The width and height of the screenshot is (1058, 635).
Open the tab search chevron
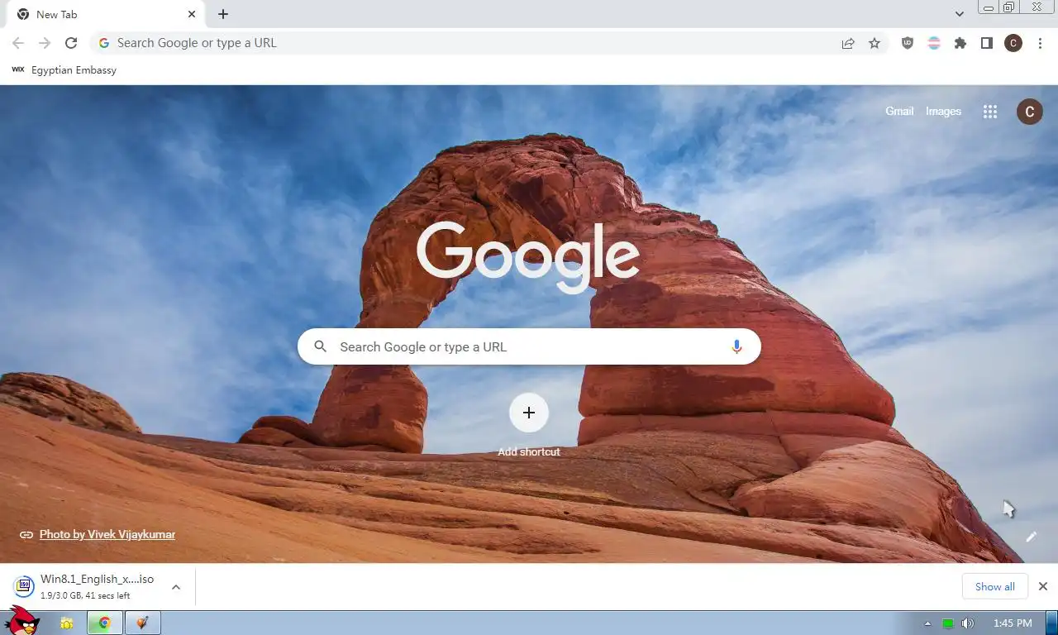pyautogui.click(x=959, y=14)
